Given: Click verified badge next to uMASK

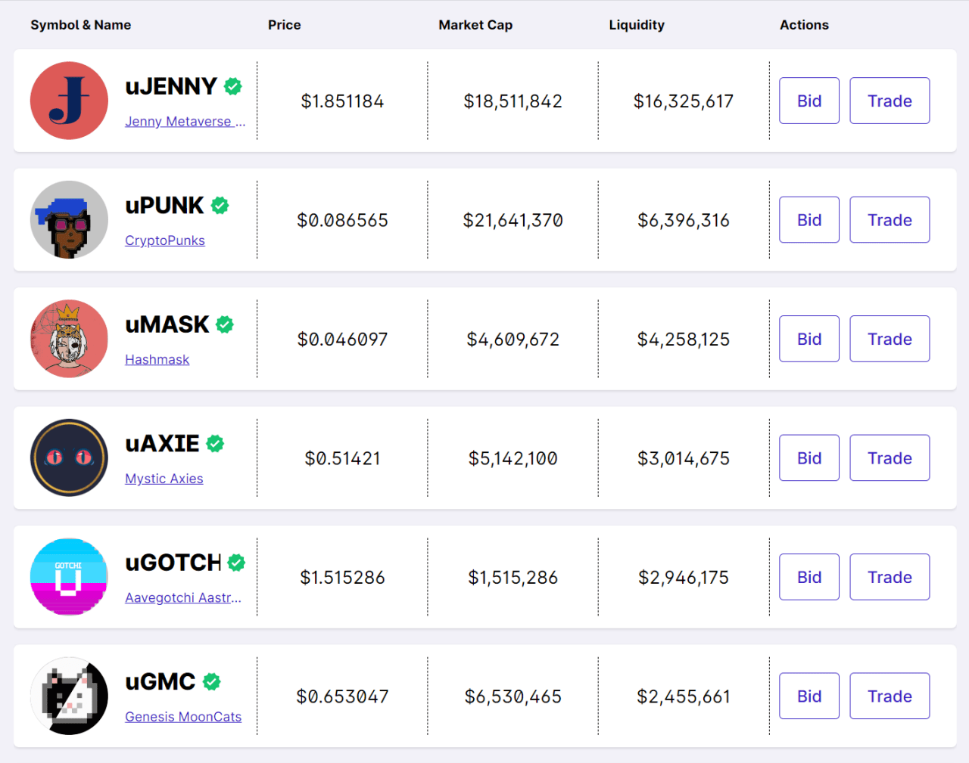Looking at the screenshot, I should pyautogui.click(x=225, y=324).
